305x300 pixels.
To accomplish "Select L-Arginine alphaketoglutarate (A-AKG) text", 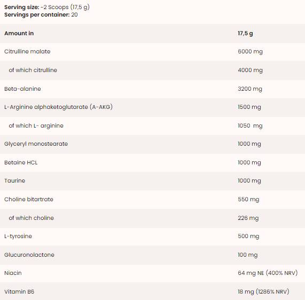I will [58, 107].
